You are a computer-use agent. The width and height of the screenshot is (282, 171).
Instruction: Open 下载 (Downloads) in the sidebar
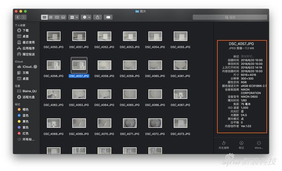coord(23,30)
